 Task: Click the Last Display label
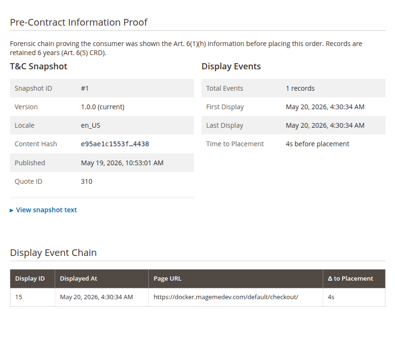225,125
